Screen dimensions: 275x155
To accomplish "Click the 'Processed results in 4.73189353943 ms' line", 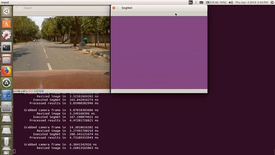I will coord(64,138).
